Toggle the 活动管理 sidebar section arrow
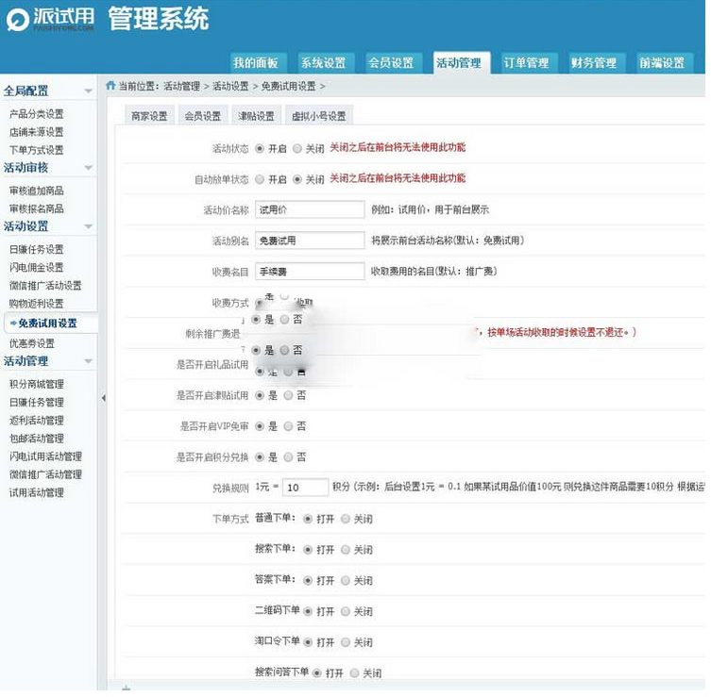Screen dimensions: 711x697 88,361
